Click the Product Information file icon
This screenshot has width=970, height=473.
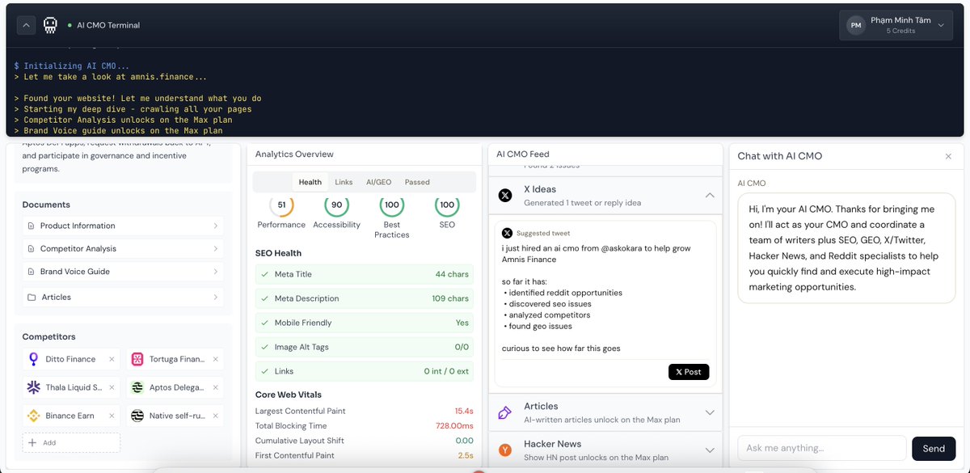32,226
